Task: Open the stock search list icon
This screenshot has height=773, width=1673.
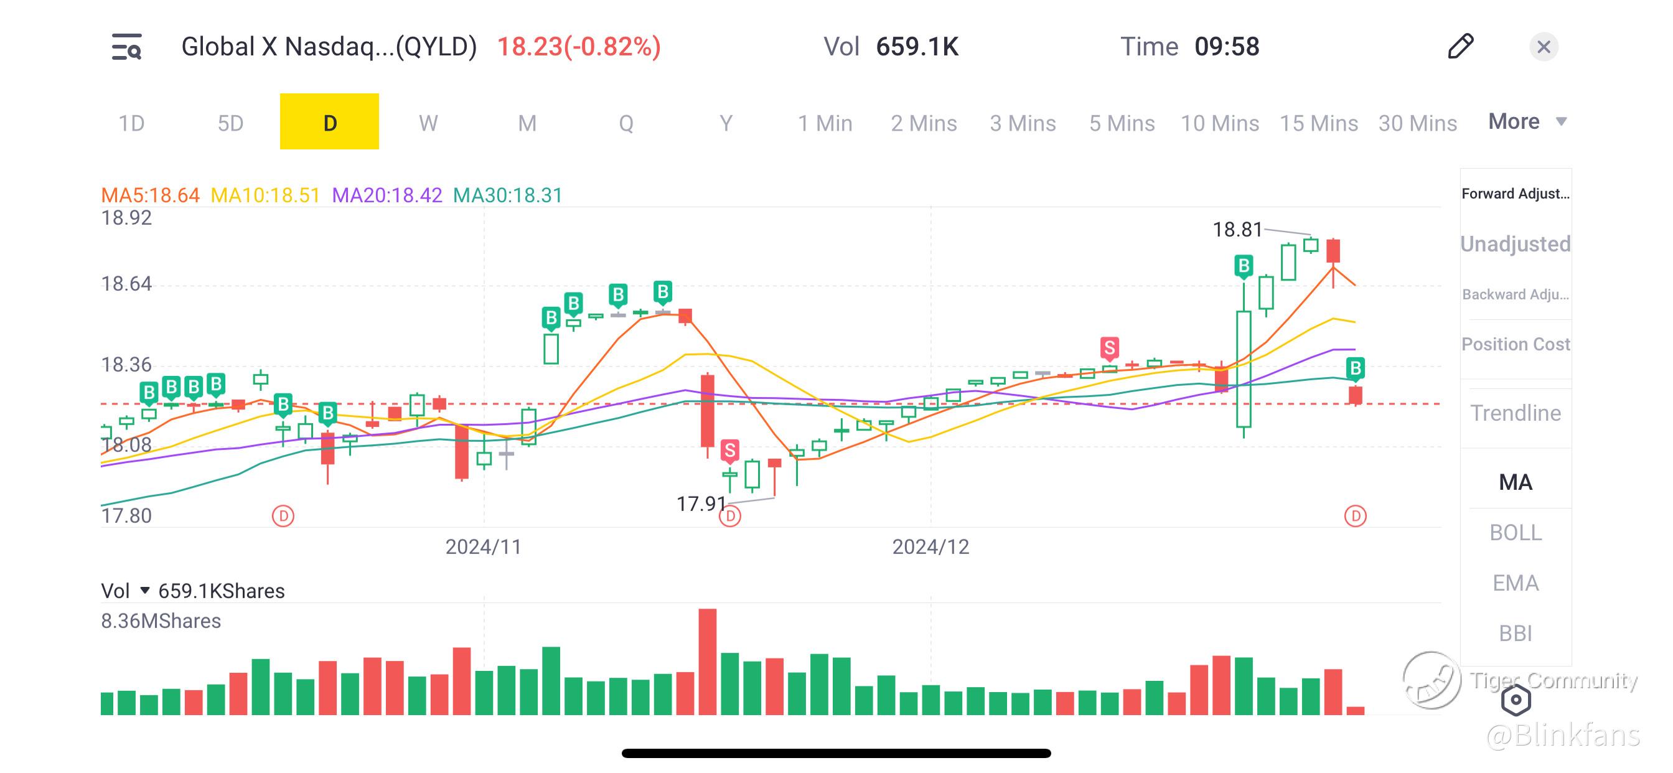Action: pyautogui.click(x=126, y=47)
